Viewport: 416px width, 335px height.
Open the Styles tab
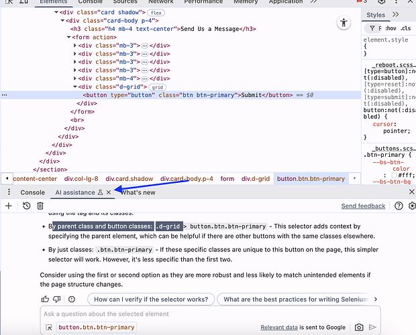tap(376, 15)
